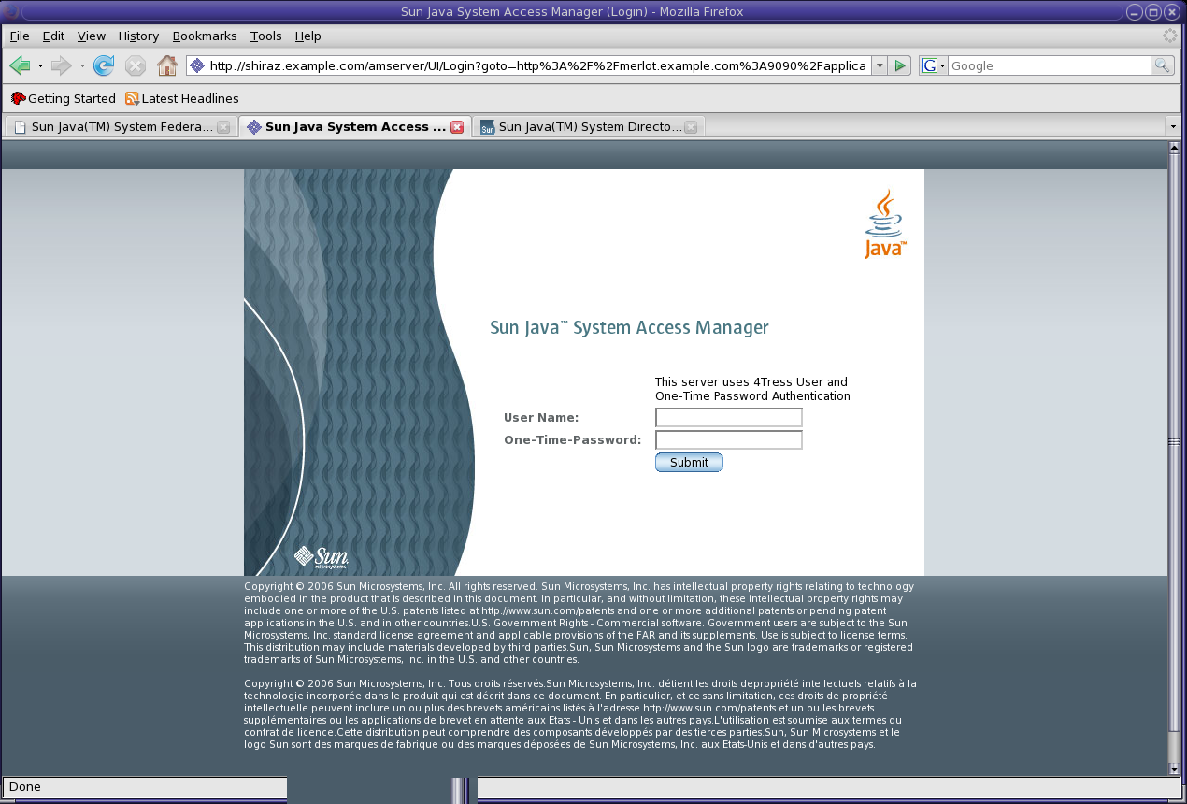Open the Forward button history dropdown
Image resolution: width=1187 pixels, height=804 pixels.
pos(82,65)
